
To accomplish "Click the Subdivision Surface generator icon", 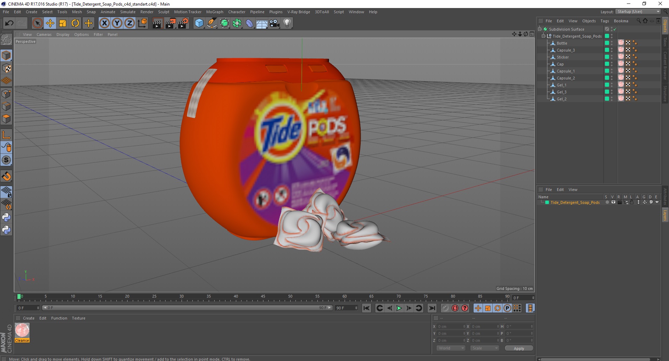I will (x=225, y=23).
